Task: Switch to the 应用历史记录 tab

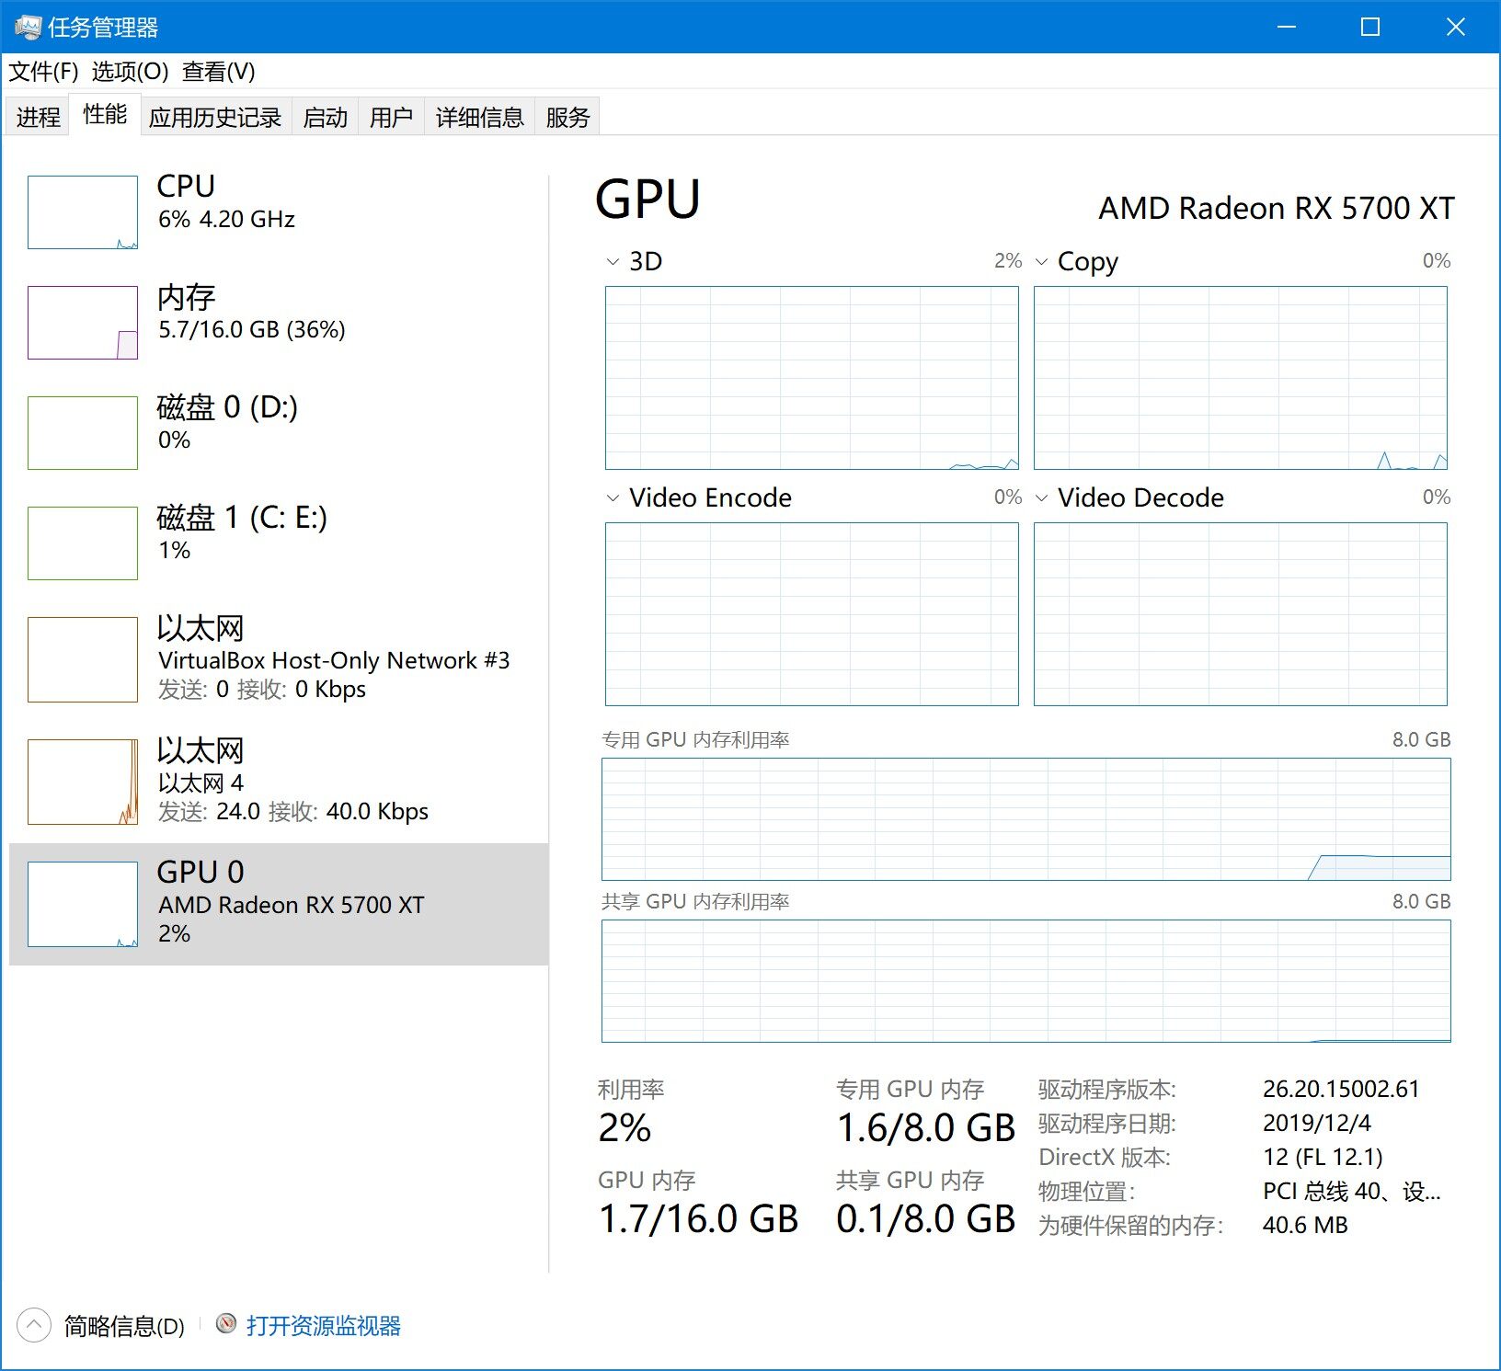Action: 215,117
